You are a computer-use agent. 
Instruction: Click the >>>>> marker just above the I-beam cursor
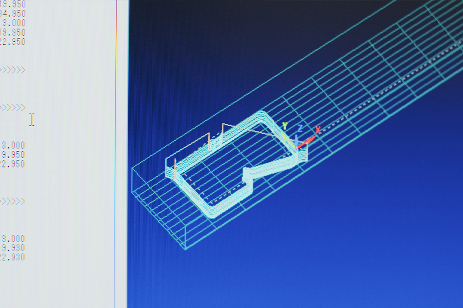pyautogui.click(x=13, y=107)
